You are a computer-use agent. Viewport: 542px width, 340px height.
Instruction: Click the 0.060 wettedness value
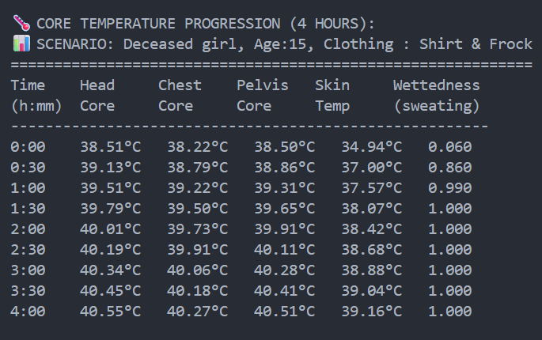pos(449,147)
